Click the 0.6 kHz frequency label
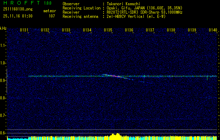 [3, 133]
